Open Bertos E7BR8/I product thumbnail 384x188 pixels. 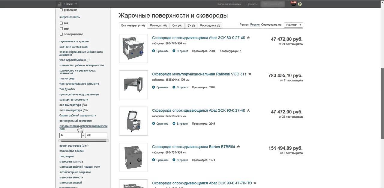[133, 157]
